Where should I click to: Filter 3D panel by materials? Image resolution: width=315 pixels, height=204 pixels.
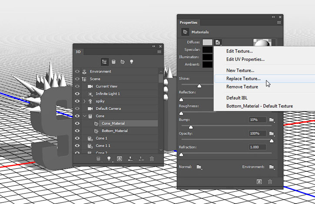(x=123, y=62)
